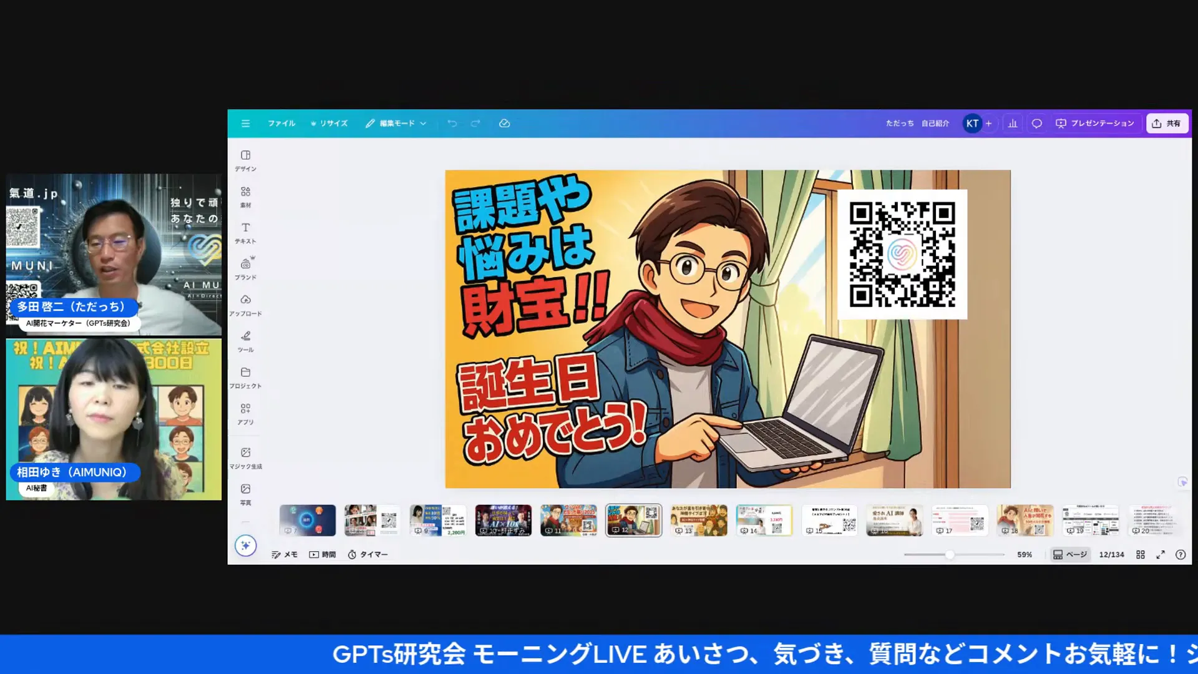Viewport: 1198px width, 674px height.
Task: Click the small assistant icon at canvas right edge
Action: coord(1182,482)
